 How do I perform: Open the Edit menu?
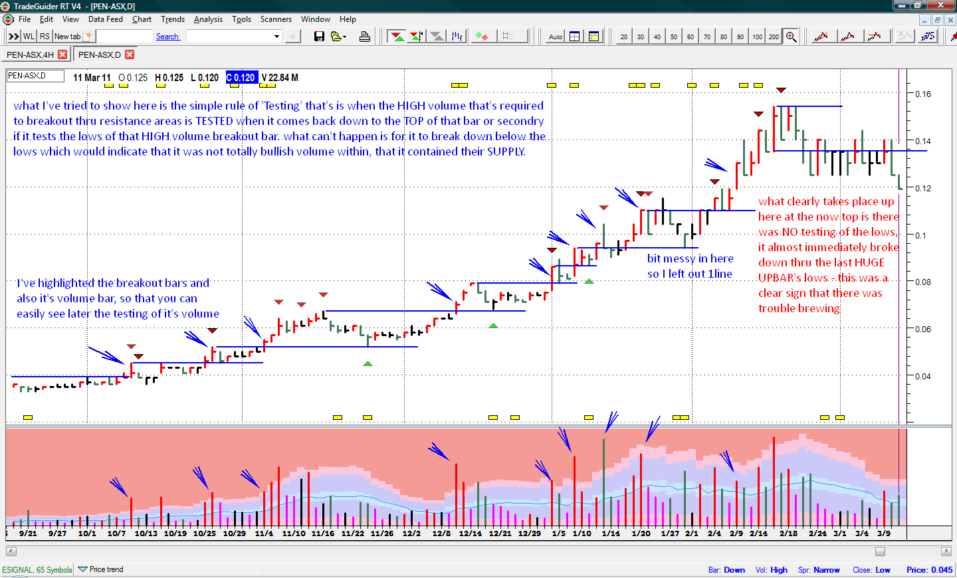pyautogui.click(x=47, y=19)
